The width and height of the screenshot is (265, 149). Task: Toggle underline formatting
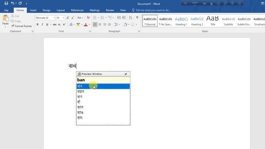pyautogui.click(x=47, y=24)
